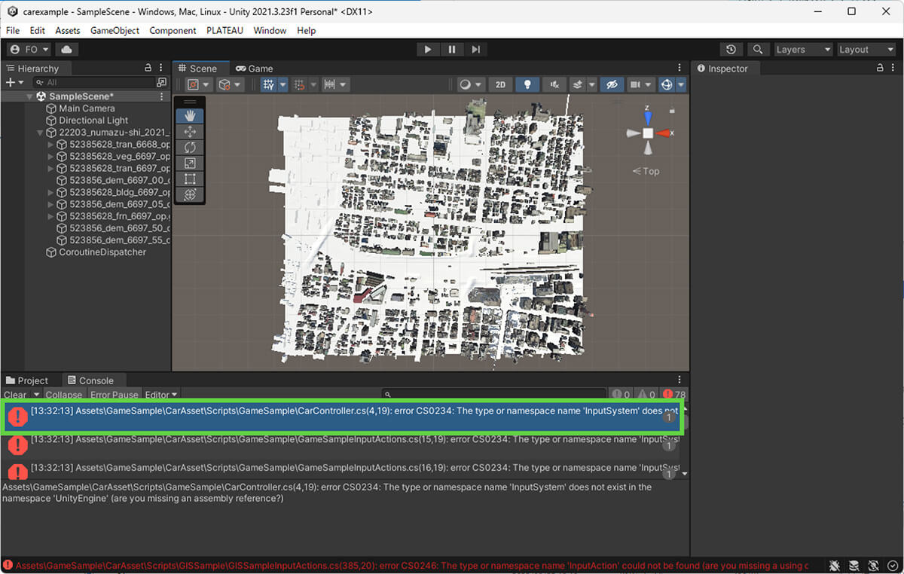Collapse the 22203_numazu-shi_2021 hierarchy object
Screen dimensions: 904x574
(41, 133)
